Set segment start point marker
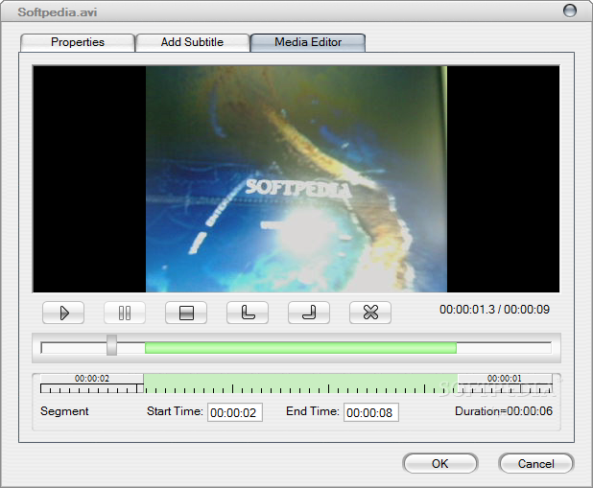 point(248,313)
